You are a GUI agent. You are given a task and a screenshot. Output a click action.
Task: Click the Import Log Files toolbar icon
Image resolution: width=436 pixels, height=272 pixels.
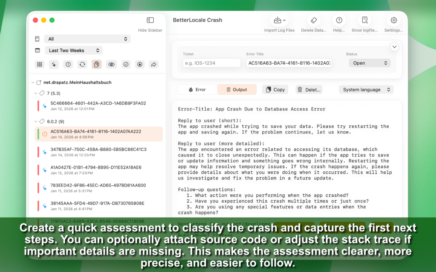279,20
